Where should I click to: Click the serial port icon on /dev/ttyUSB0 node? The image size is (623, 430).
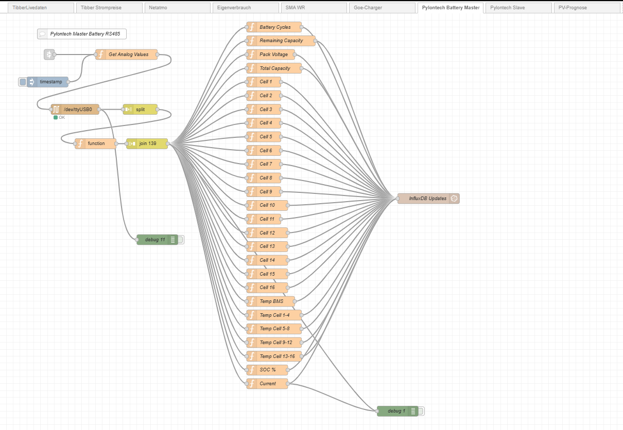(56, 110)
